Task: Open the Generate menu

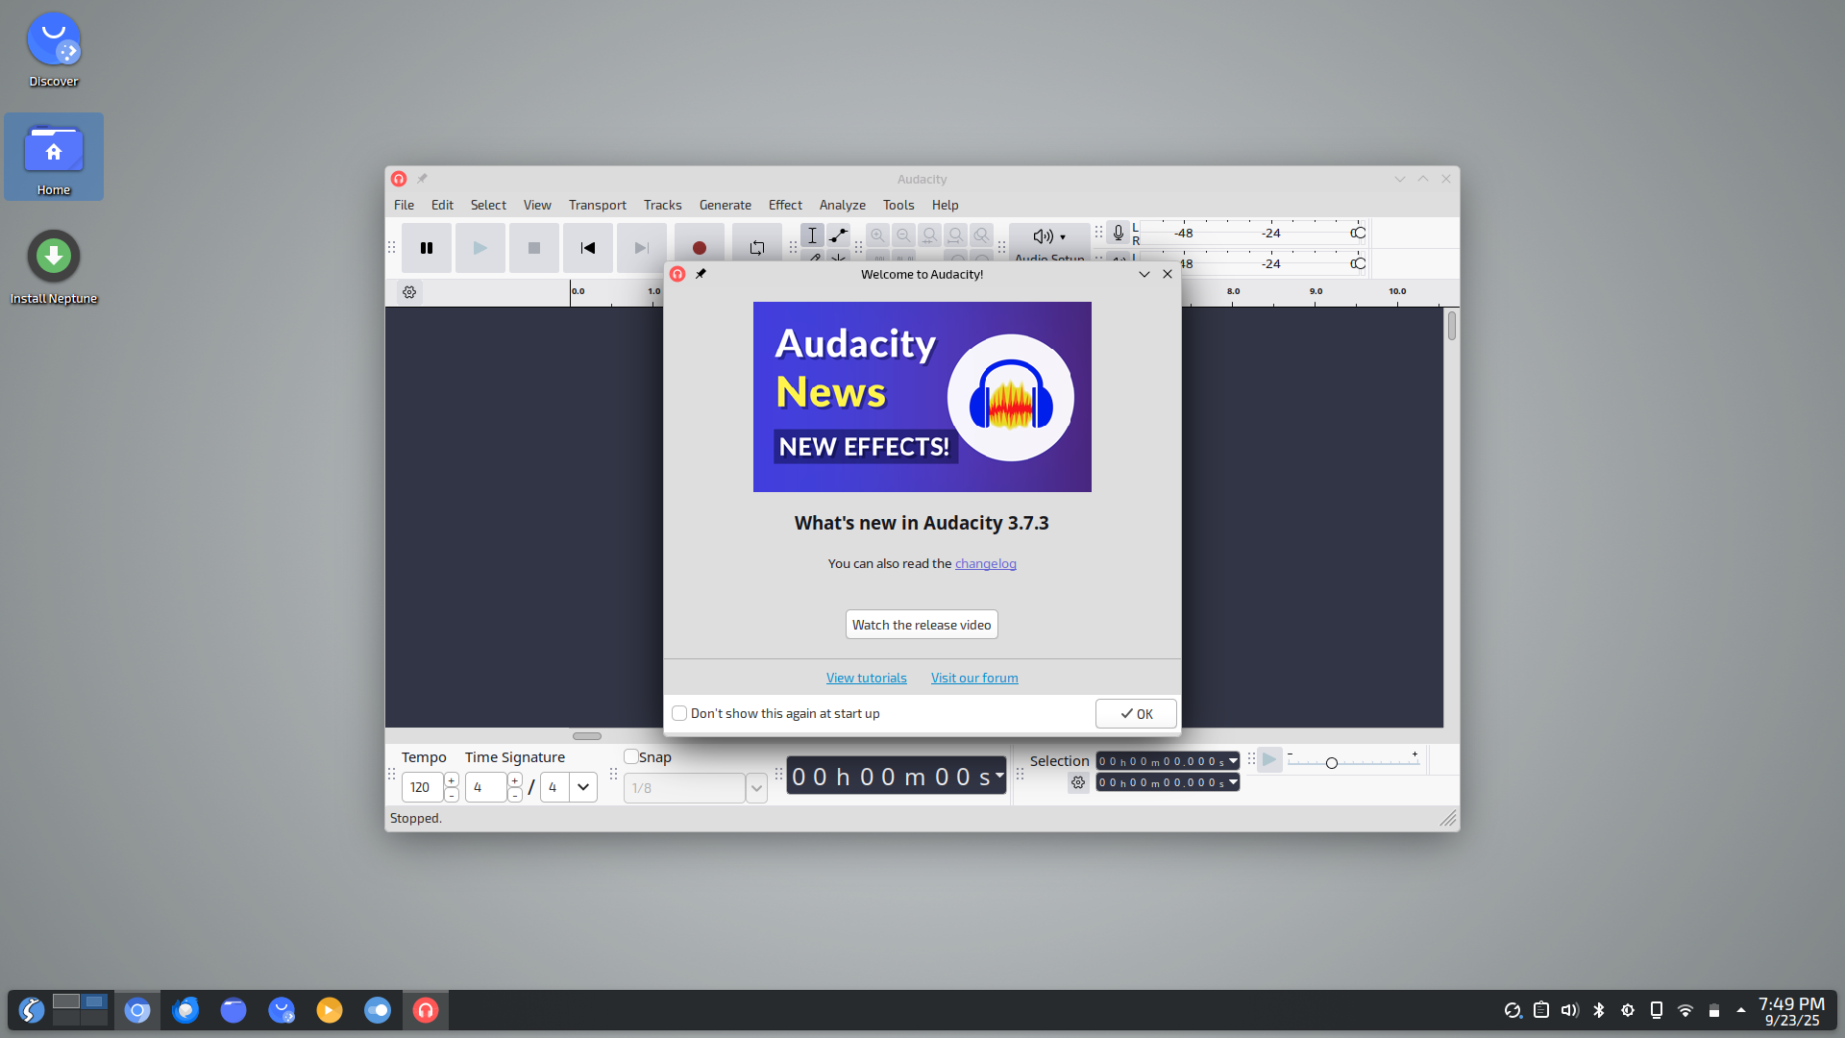Action: (x=725, y=205)
